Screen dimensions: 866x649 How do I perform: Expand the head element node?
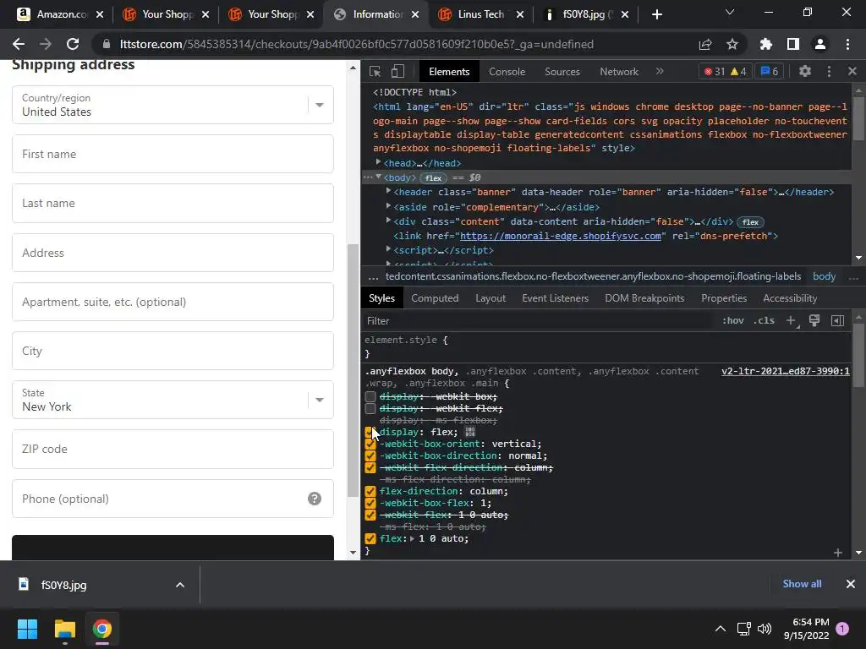[x=378, y=162]
